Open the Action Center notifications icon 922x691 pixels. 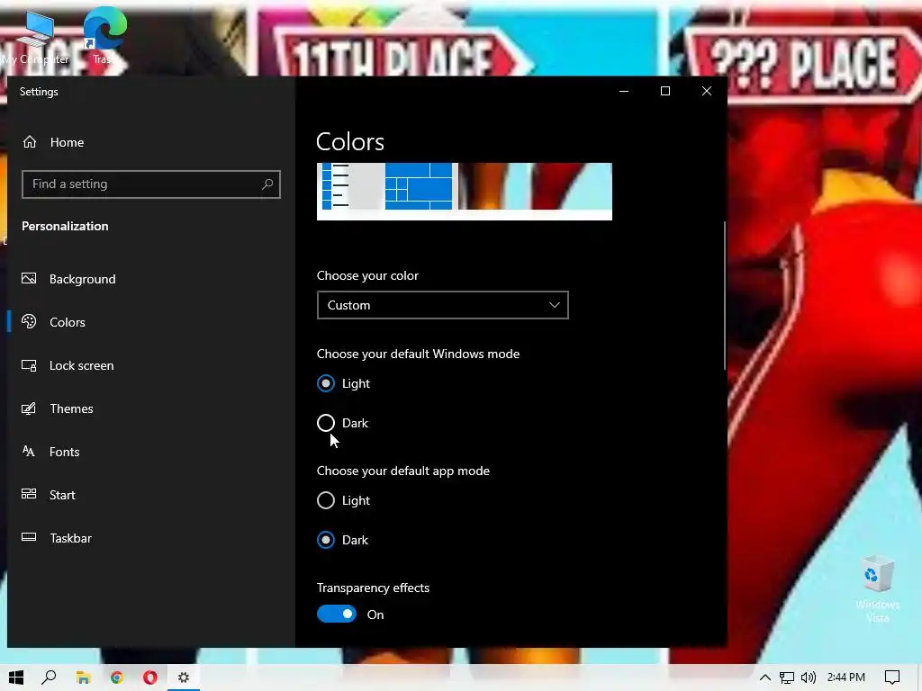coord(892,678)
